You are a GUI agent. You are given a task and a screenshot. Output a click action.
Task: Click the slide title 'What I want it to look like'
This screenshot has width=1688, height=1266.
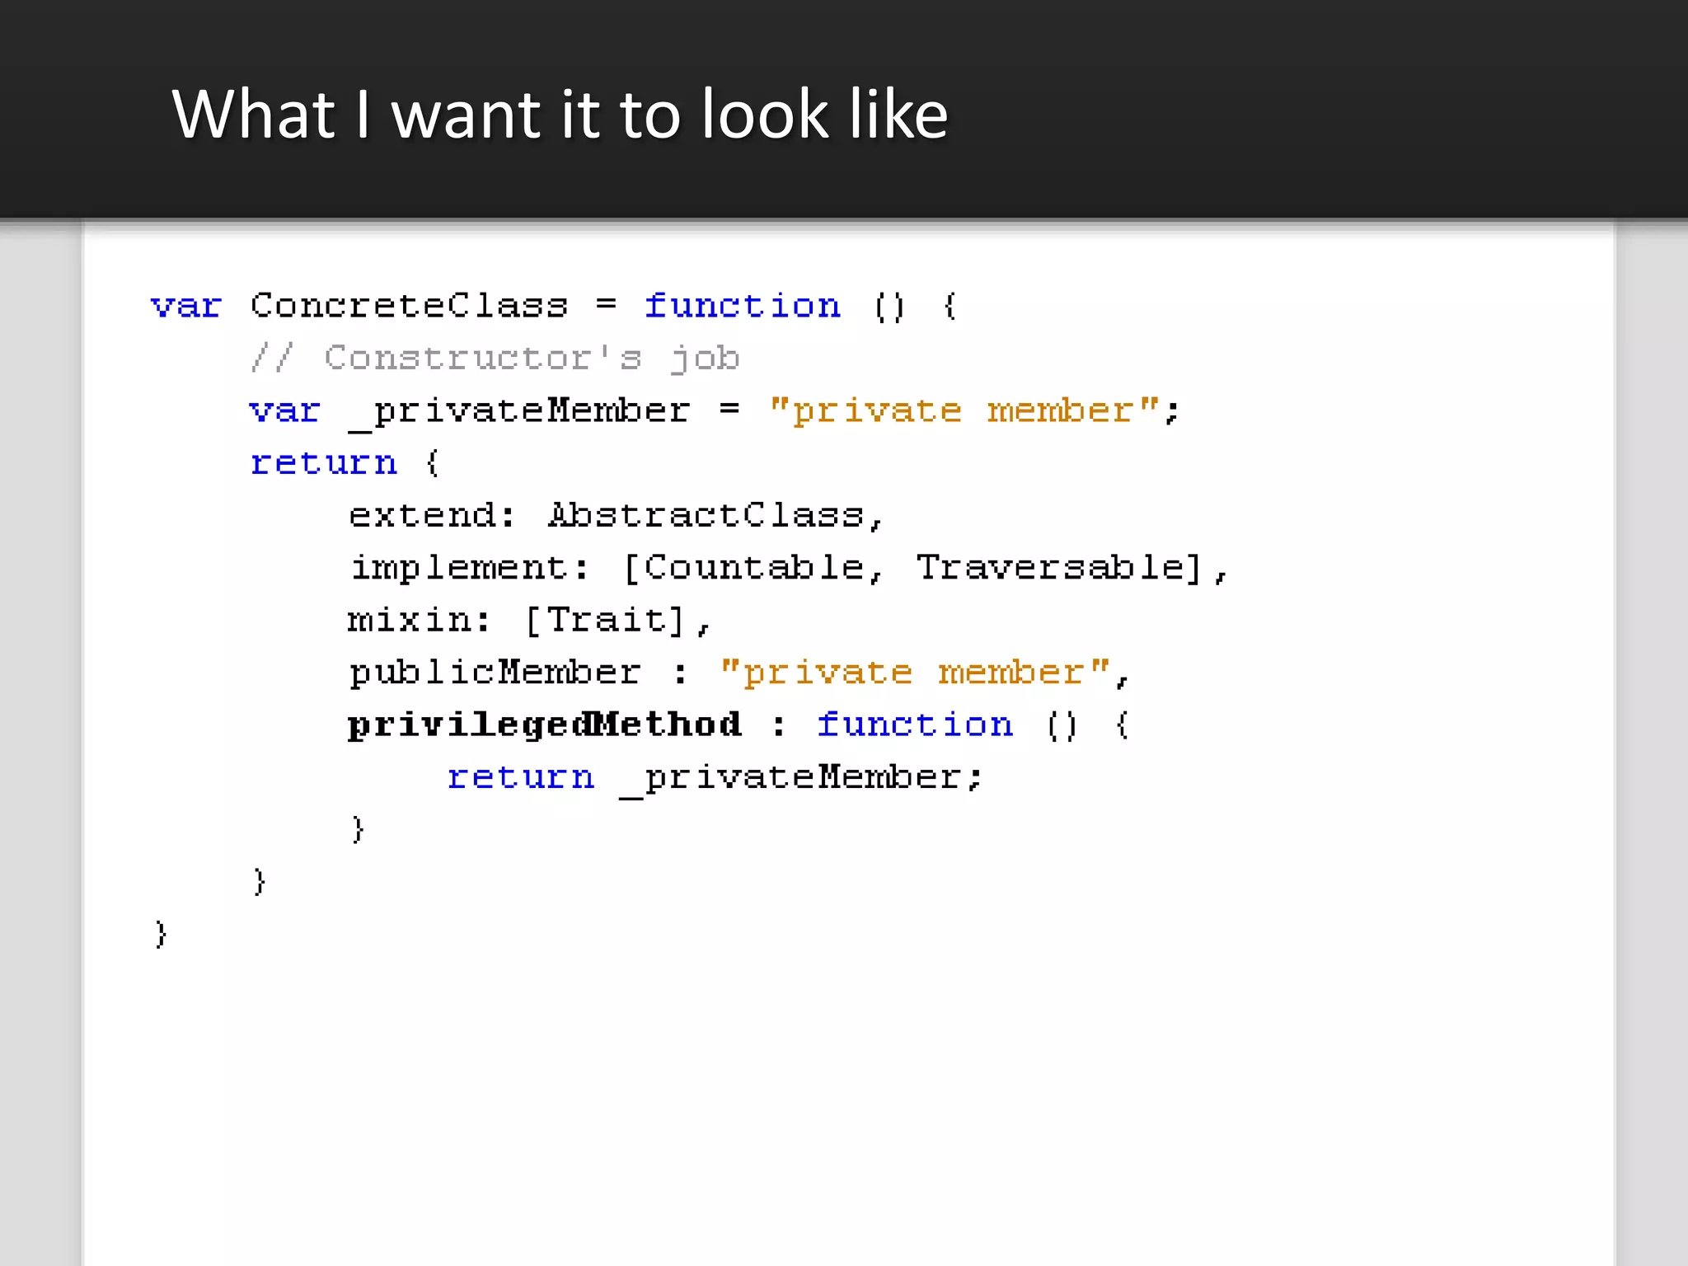(560, 114)
